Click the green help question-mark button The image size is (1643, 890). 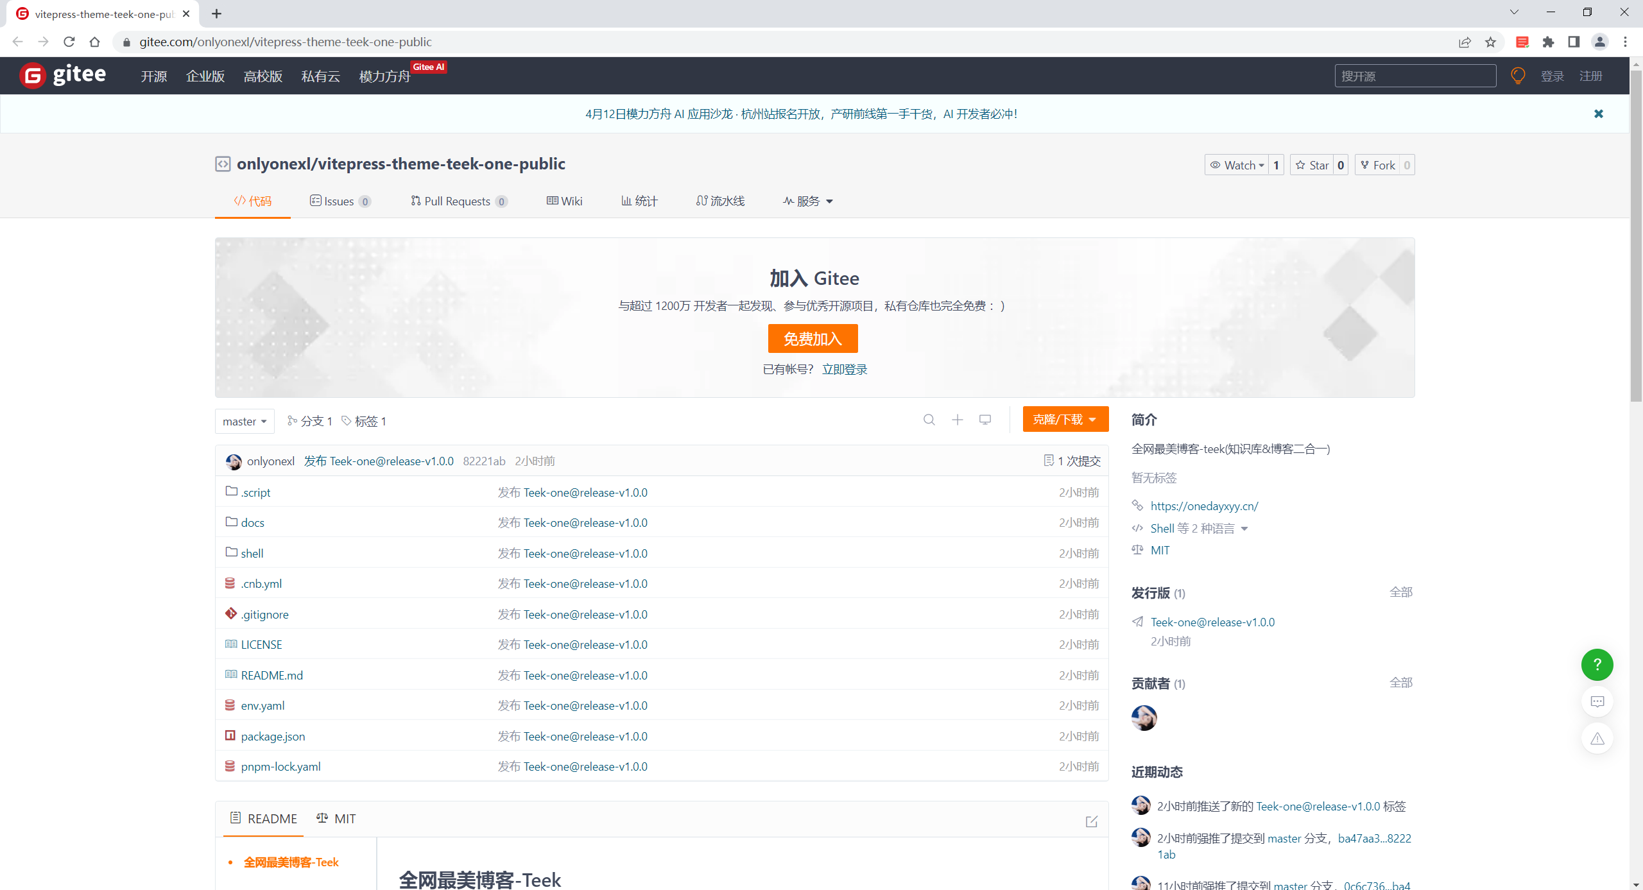[x=1597, y=665]
